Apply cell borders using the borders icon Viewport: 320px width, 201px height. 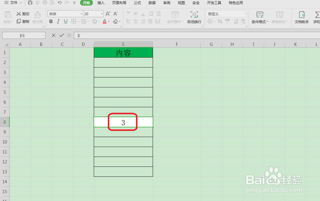pos(74,21)
